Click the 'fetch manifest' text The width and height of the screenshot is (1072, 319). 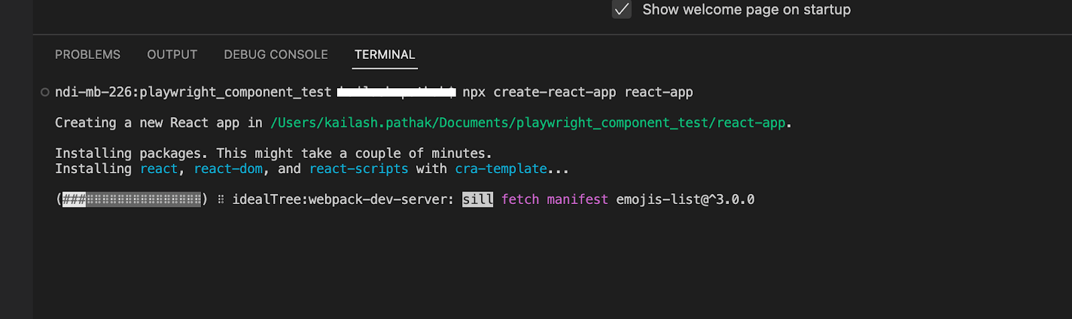tap(555, 199)
